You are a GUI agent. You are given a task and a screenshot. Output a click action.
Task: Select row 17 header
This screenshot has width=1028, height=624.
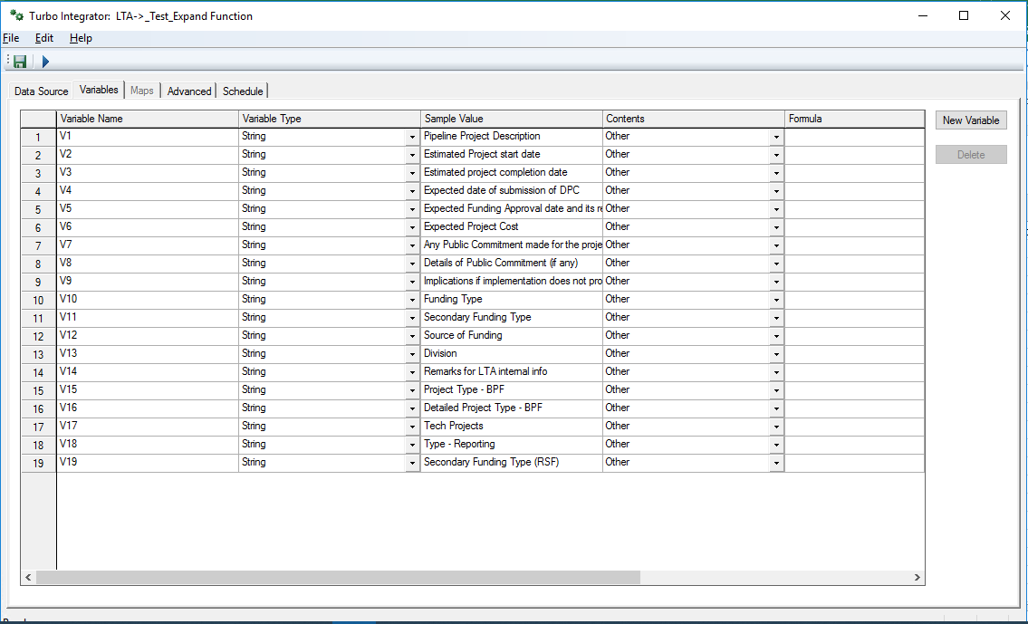coord(38,427)
